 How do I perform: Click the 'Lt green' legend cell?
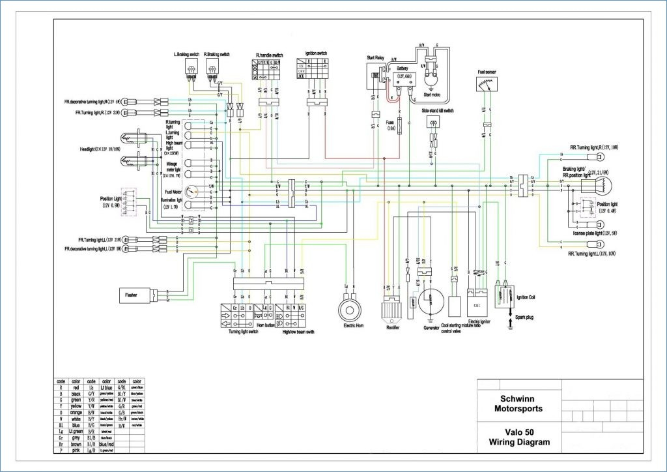[x=76, y=432]
